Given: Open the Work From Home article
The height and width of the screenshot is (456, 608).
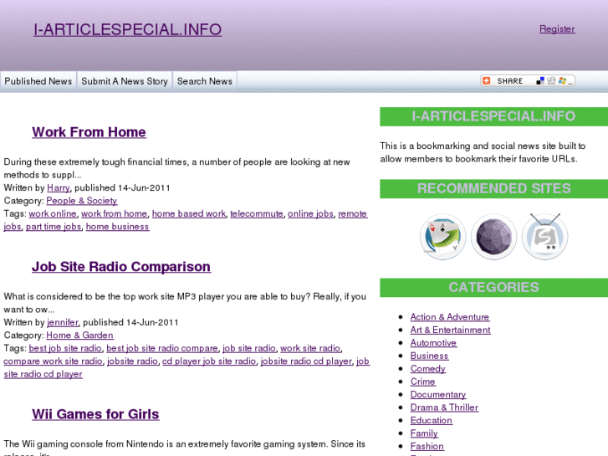Looking at the screenshot, I should 89,132.
